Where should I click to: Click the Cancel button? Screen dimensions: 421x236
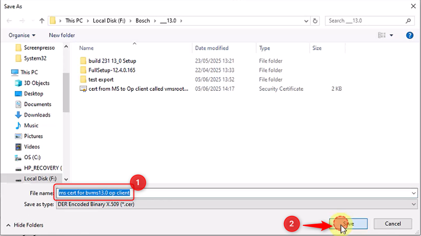pyautogui.click(x=392, y=224)
